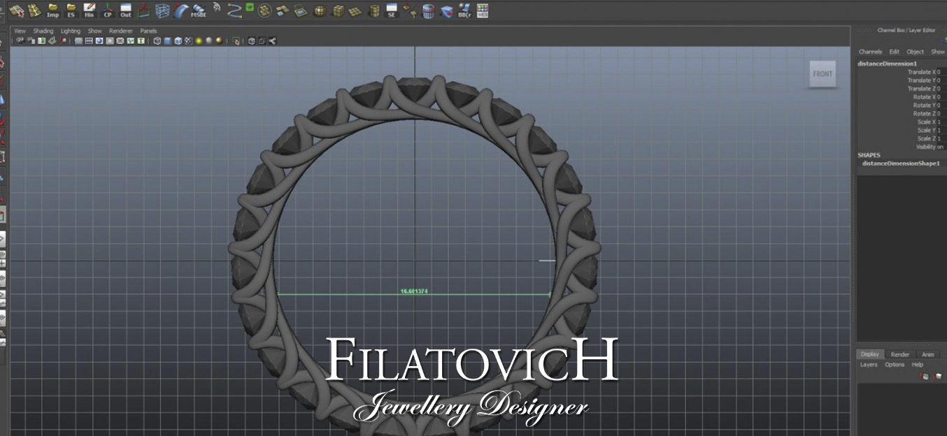Toggle isolate select in panel toolbar
Image resolution: width=947 pixels, height=436 pixels.
pyautogui.click(x=236, y=41)
